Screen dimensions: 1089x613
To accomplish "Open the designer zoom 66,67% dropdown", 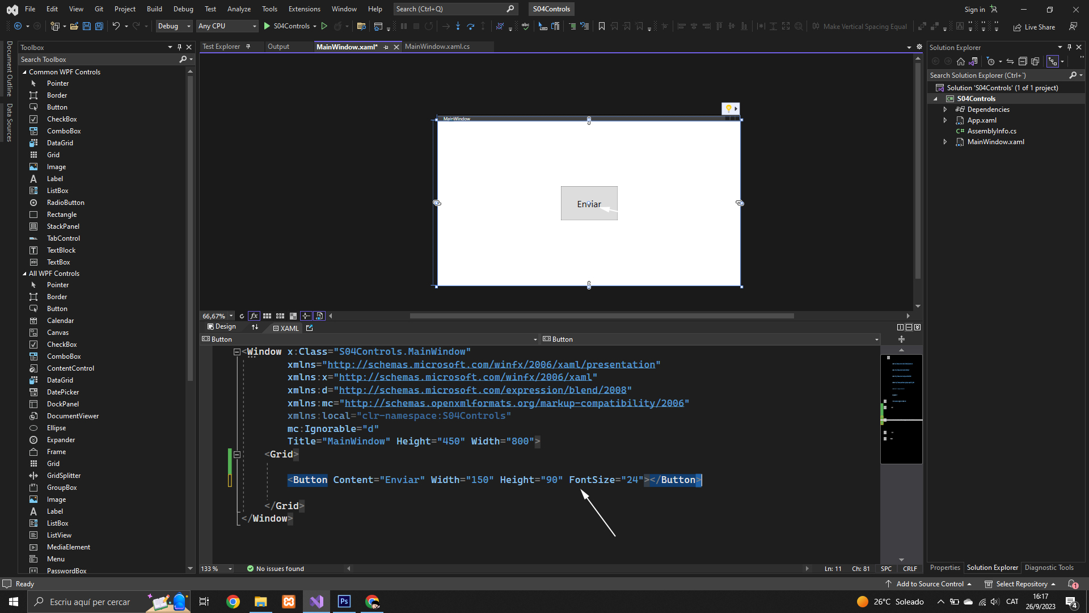I will (231, 316).
